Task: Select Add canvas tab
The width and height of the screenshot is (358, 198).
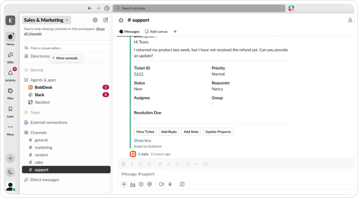Action: (x=156, y=32)
